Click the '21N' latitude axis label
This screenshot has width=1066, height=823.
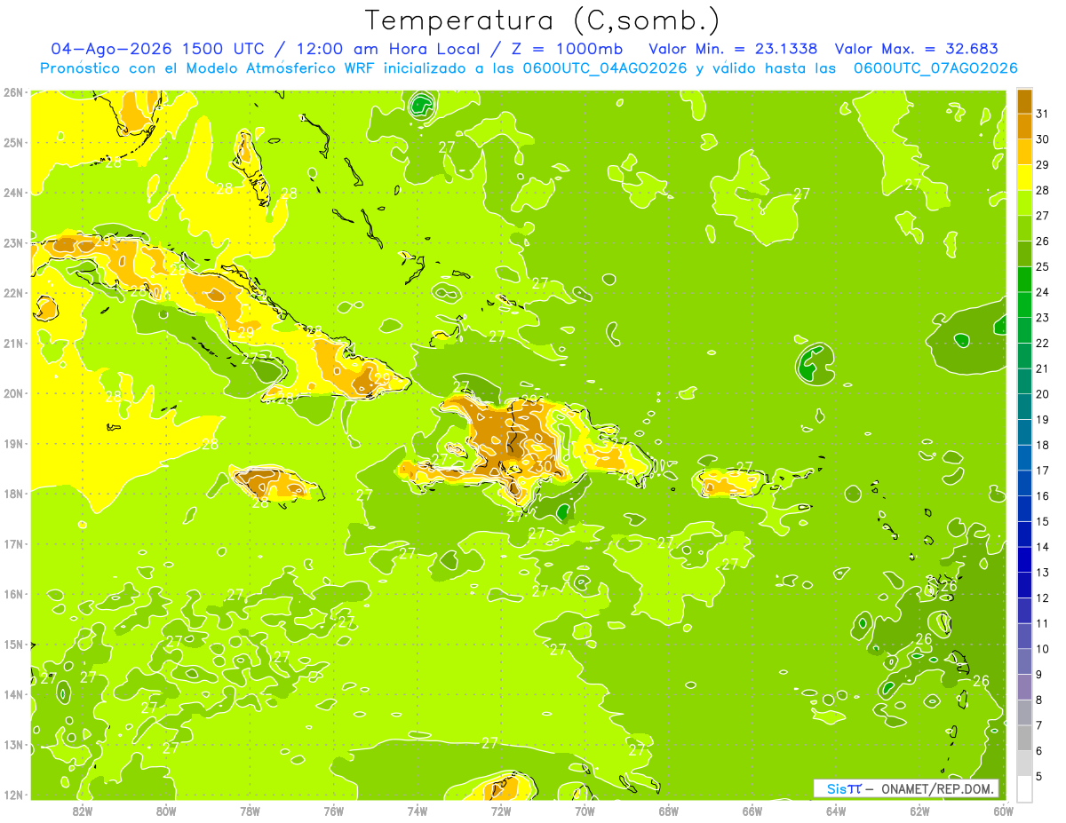12,343
